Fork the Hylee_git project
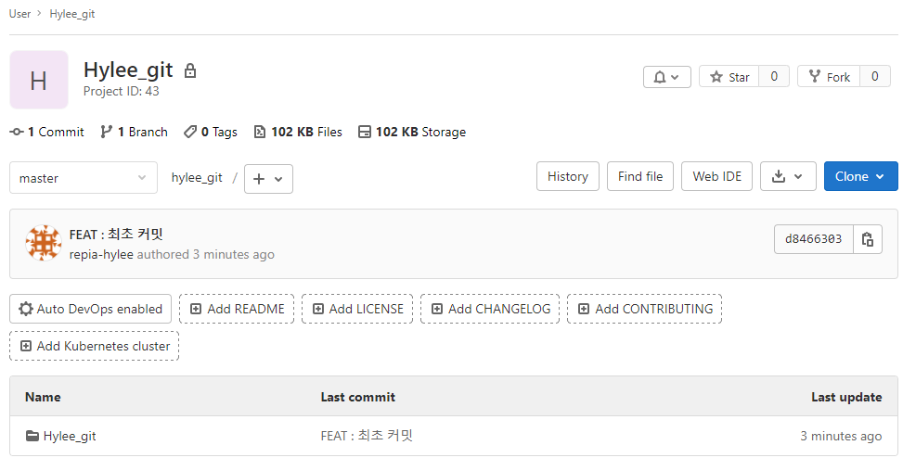Image resolution: width=903 pixels, height=458 pixels. (829, 77)
